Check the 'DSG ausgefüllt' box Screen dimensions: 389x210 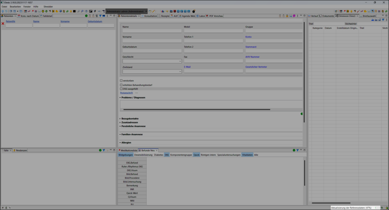point(121,89)
